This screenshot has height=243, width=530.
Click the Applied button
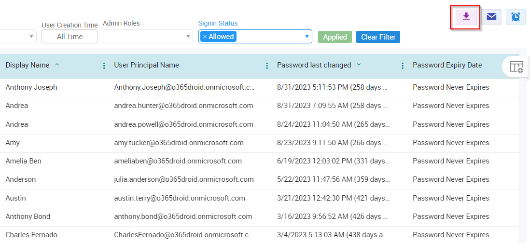335,37
